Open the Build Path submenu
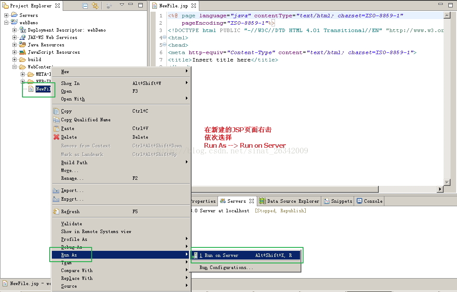 tap(121, 162)
